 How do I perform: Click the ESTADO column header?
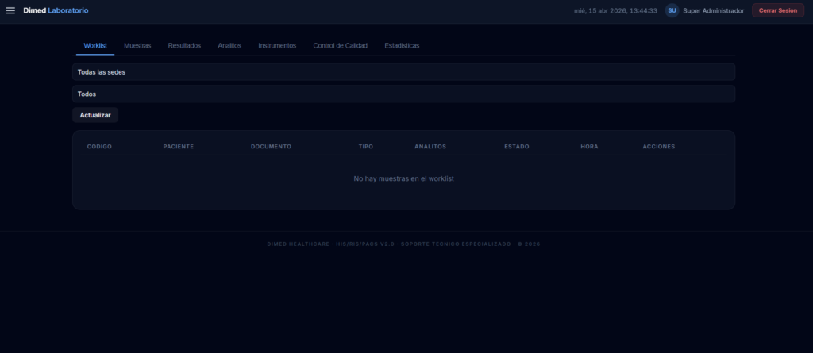tap(516, 147)
